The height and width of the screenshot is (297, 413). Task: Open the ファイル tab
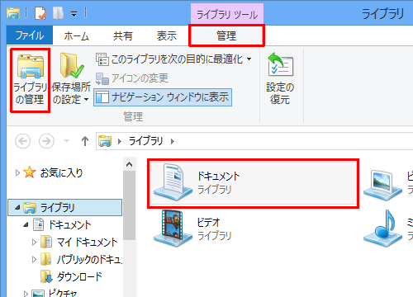point(30,35)
